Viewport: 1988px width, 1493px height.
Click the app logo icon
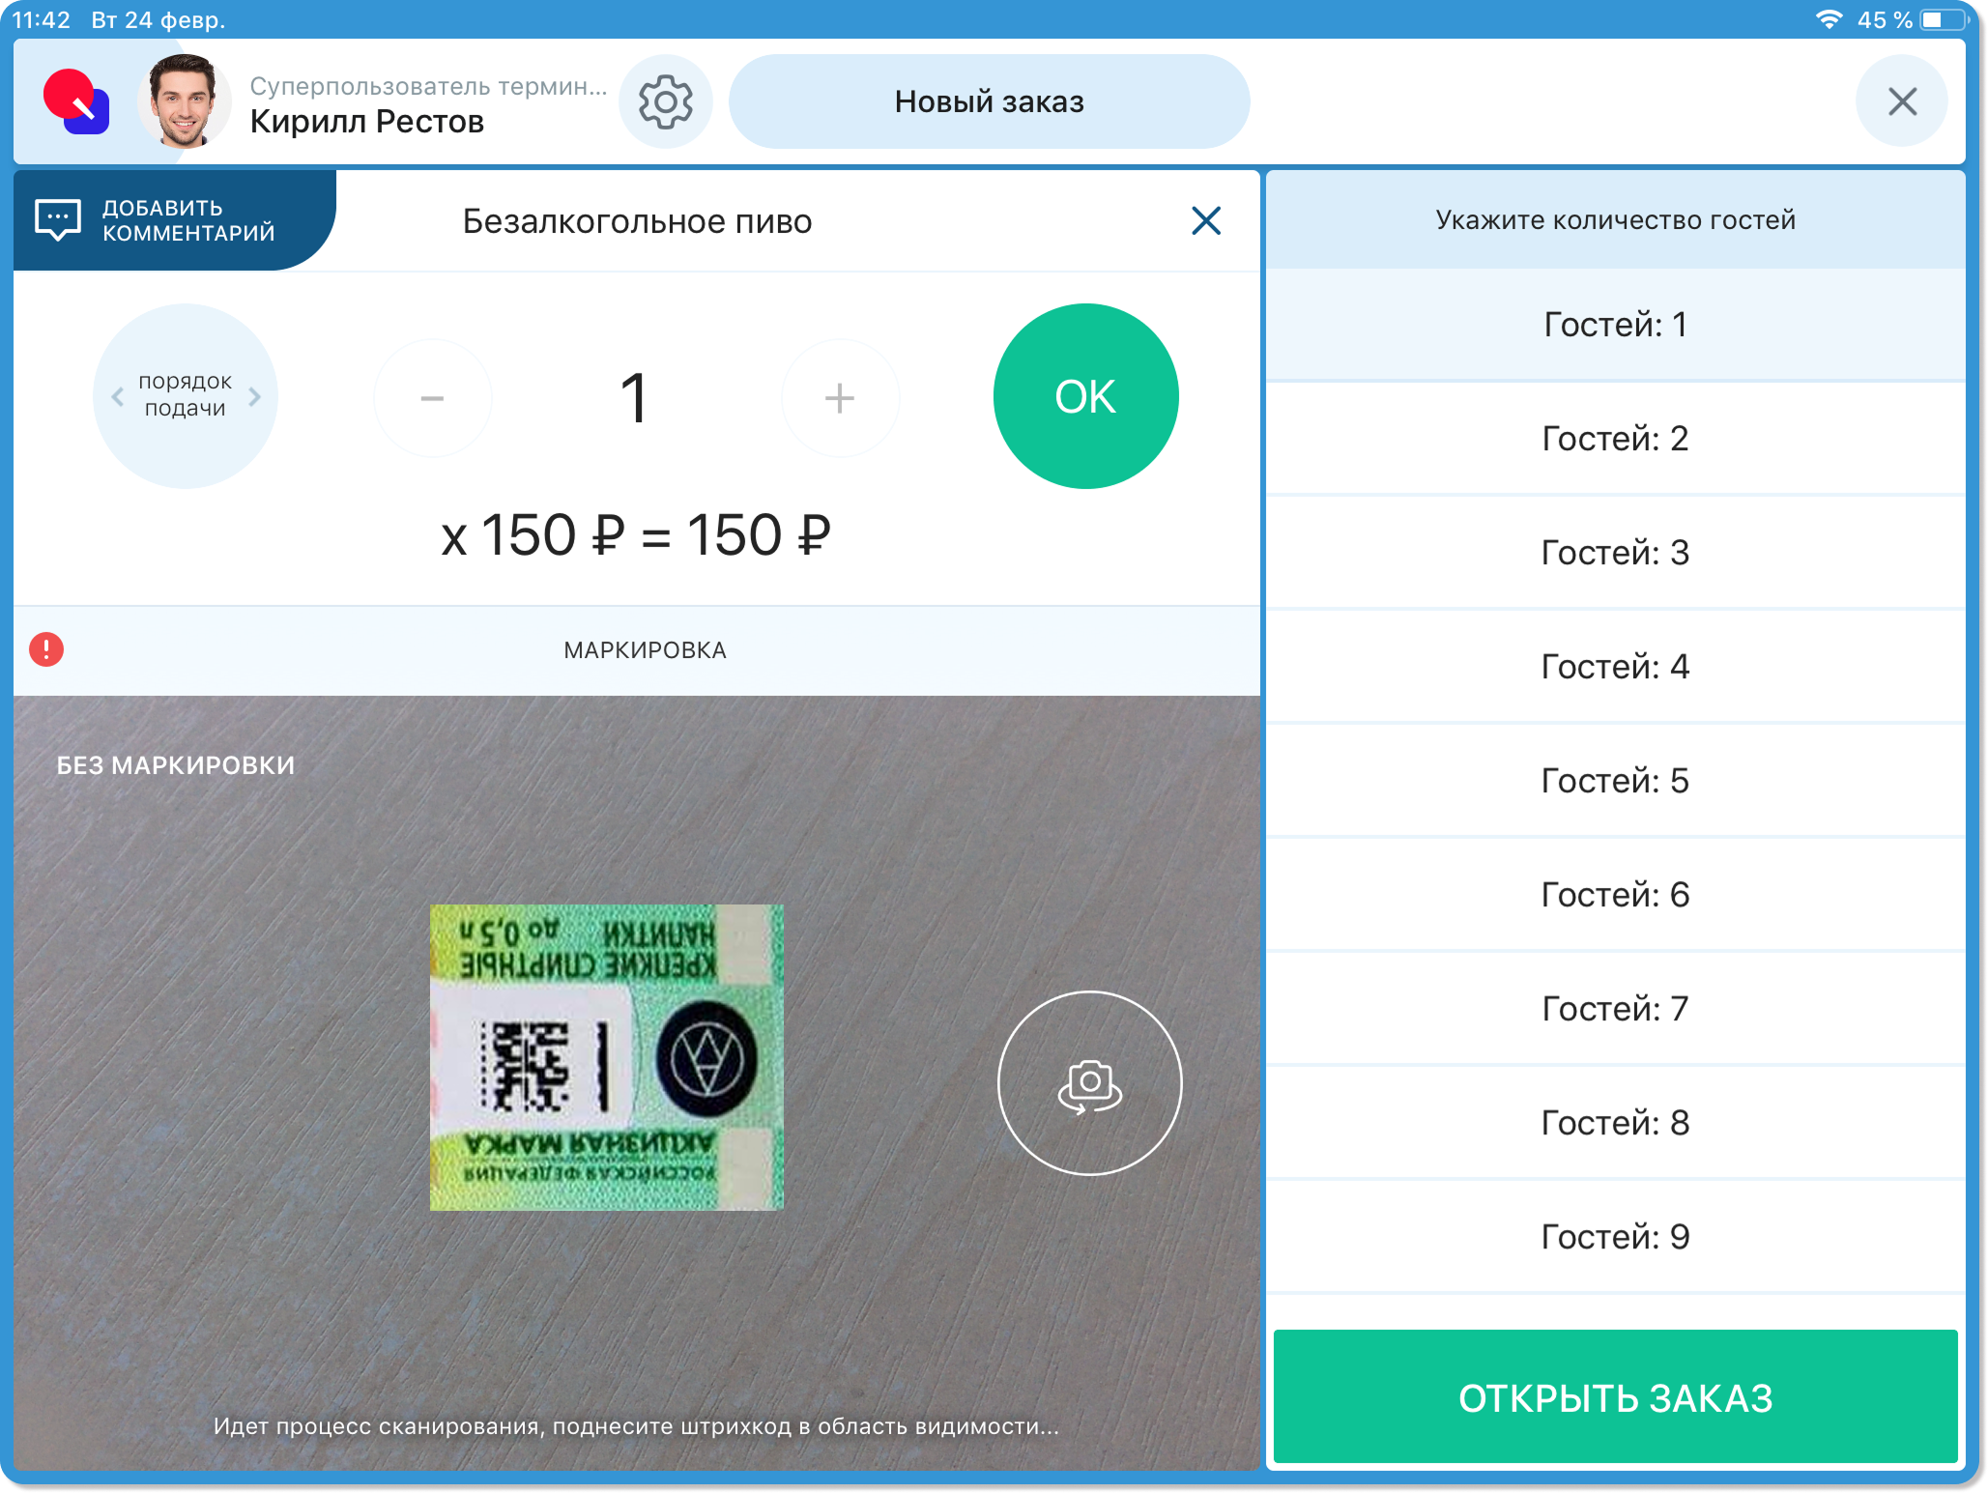point(75,101)
